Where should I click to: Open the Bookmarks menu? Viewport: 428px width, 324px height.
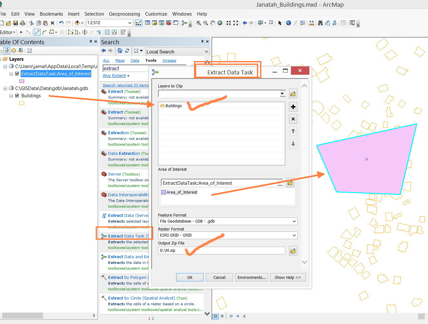[x=51, y=14]
